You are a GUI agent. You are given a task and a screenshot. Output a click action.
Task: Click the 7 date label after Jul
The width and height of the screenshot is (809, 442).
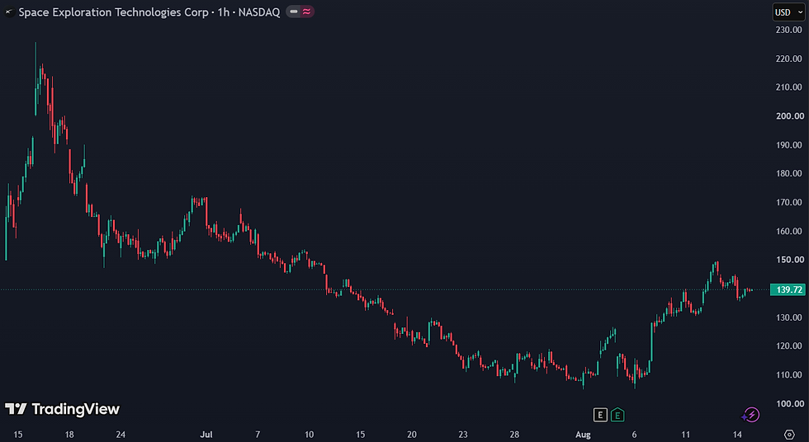pos(258,435)
